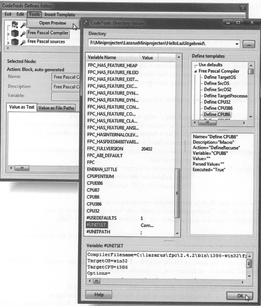The height and width of the screenshot is (306, 261).
Task: Maximize the CodeTools Directory Values window
Action: click(x=238, y=22)
